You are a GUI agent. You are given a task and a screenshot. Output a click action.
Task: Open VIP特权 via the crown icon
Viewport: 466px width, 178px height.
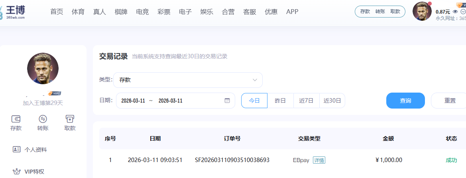point(16,172)
